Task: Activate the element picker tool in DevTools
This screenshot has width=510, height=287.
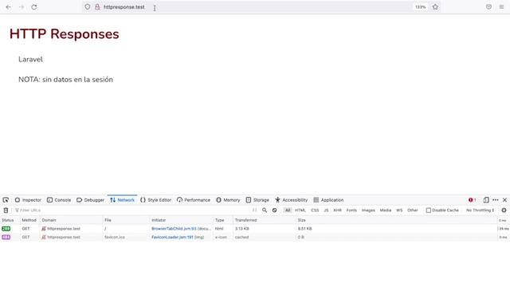Action: click(6, 200)
